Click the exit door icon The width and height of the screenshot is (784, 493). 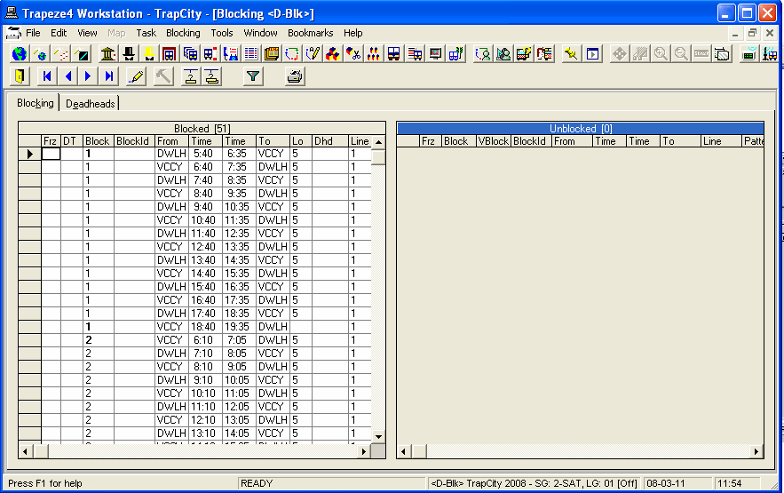[20, 76]
